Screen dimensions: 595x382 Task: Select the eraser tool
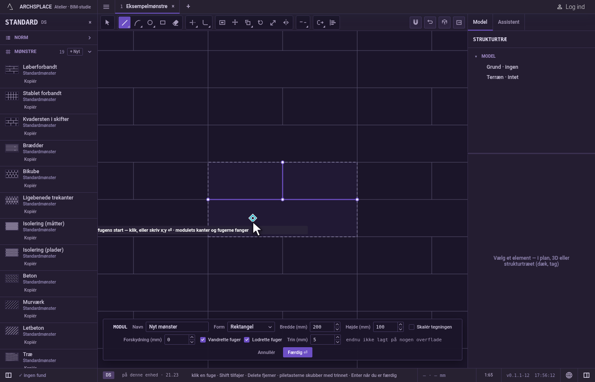pyautogui.click(x=176, y=22)
